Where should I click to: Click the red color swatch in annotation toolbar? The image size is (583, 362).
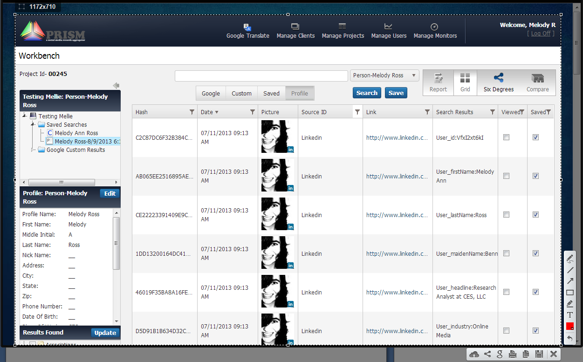point(570,326)
